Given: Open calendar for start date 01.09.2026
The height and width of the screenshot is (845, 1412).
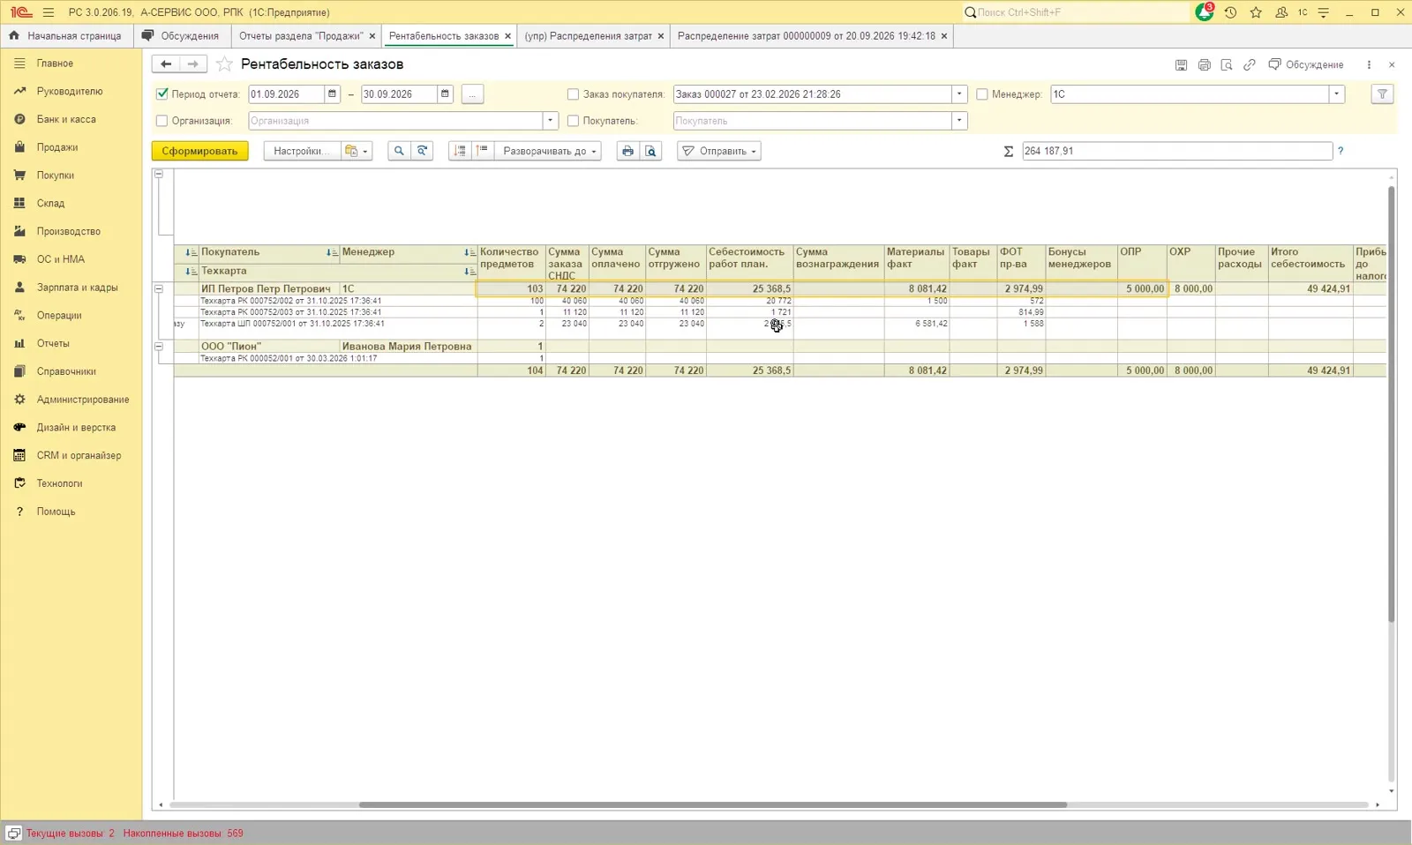Looking at the screenshot, I should pyautogui.click(x=332, y=94).
